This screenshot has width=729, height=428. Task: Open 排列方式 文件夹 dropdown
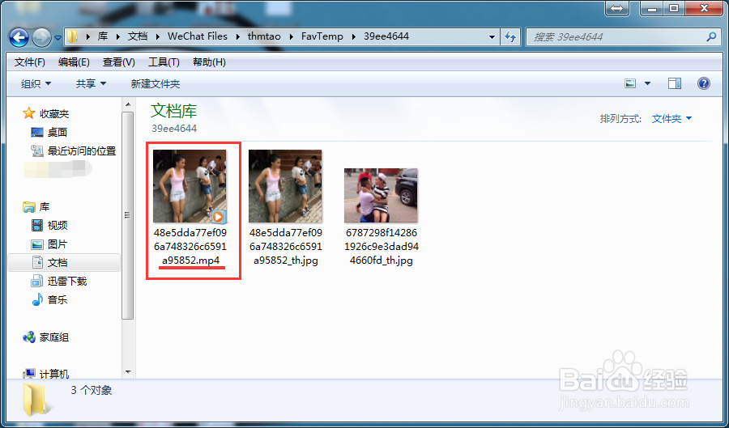click(671, 119)
